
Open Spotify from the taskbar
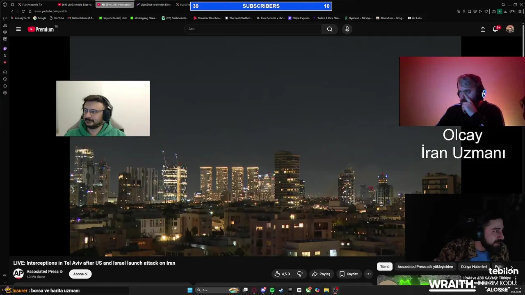pos(272,290)
